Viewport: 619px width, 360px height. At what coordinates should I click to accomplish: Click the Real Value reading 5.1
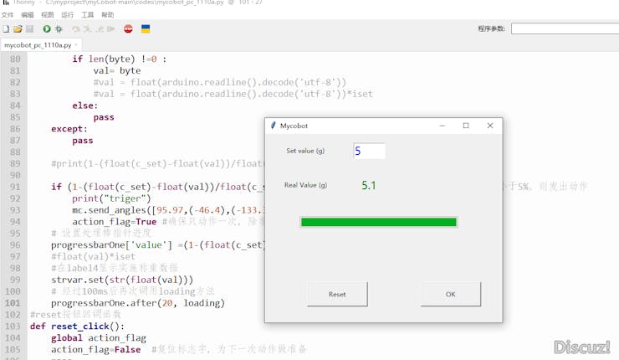coord(369,185)
